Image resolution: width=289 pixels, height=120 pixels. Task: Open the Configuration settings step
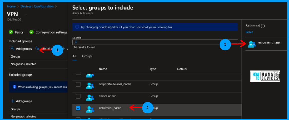(51, 32)
